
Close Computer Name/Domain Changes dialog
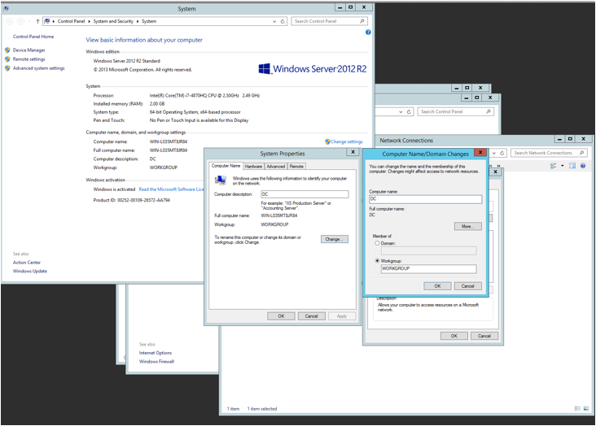coord(480,152)
